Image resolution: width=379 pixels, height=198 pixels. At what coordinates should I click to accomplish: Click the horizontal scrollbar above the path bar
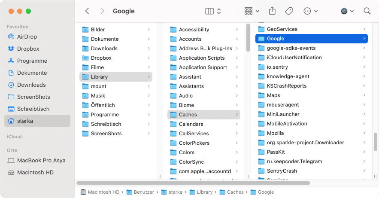193,183
